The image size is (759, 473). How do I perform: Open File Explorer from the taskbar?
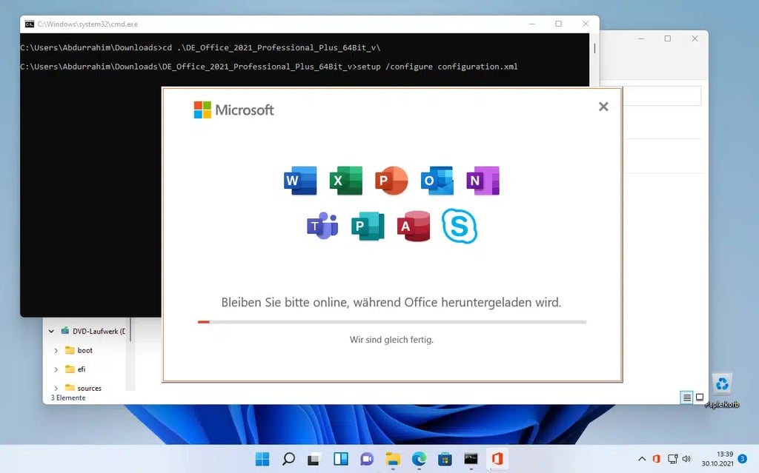393,458
